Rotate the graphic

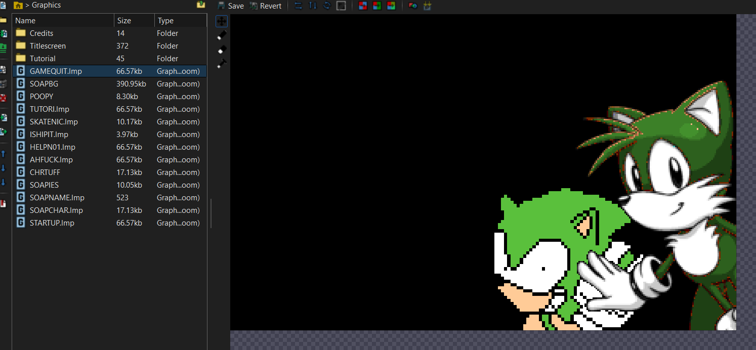pyautogui.click(x=327, y=6)
